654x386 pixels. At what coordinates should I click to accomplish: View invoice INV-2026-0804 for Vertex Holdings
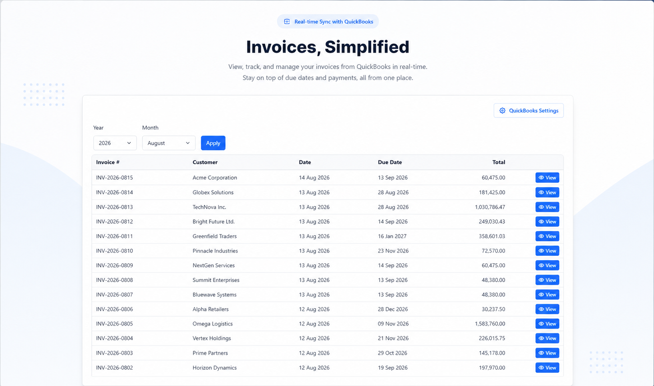pos(547,338)
